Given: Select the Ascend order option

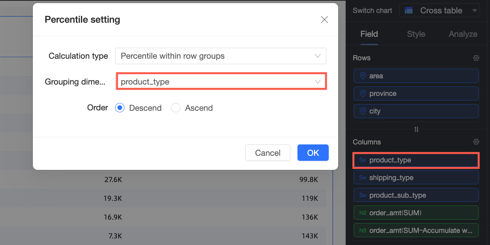Looking at the screenshot, I should (176, 108).
